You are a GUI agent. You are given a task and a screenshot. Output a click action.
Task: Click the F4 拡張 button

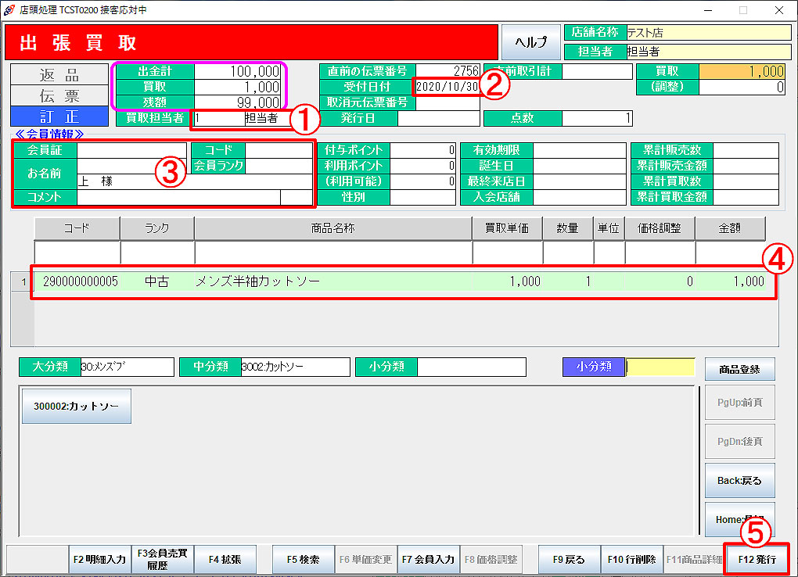click(225, 560)
